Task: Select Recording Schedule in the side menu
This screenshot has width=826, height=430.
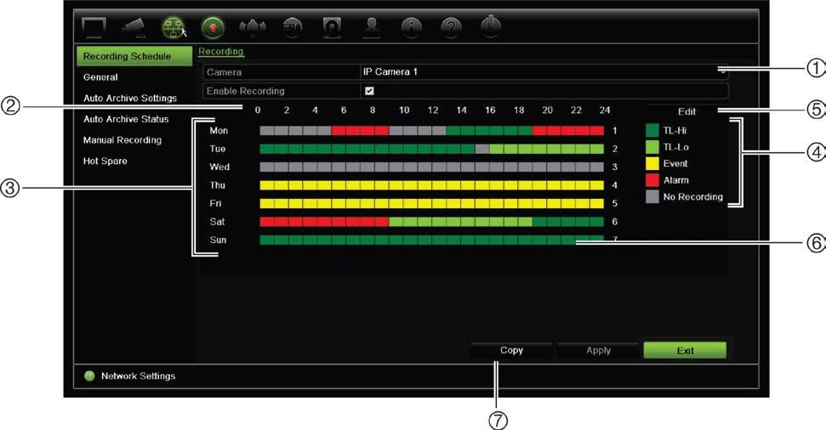Action: click(x=134, y=56)
